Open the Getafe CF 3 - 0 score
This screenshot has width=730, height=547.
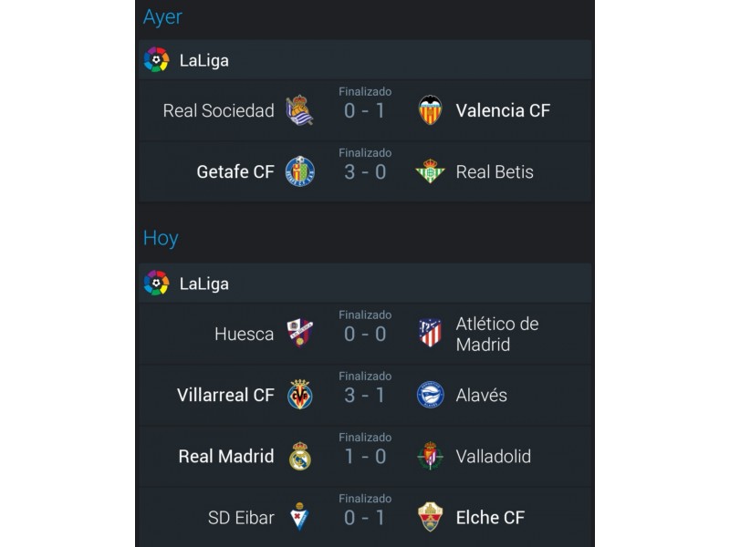365,172
